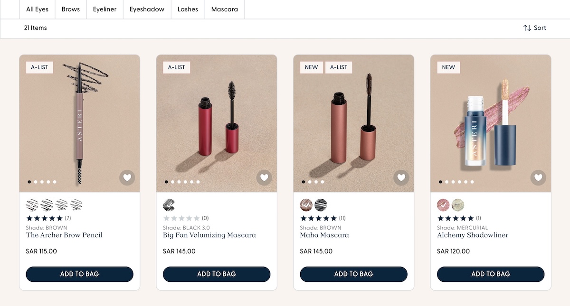The image size is (570, 306).
Task: Show second image dot on Archer Brow Pencil carousel
Action: 36,182
